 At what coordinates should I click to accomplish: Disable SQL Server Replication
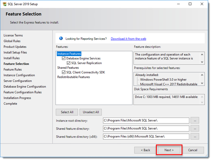(x=68, y=63)
